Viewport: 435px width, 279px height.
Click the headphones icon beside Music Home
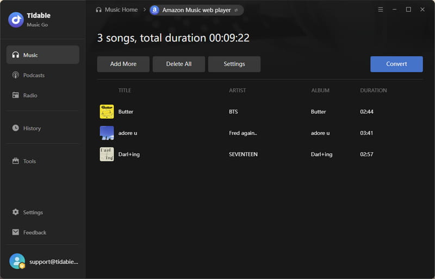point(98,10)
